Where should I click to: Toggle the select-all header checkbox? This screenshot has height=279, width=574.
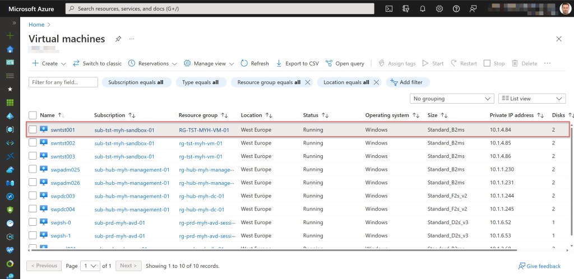33,115
